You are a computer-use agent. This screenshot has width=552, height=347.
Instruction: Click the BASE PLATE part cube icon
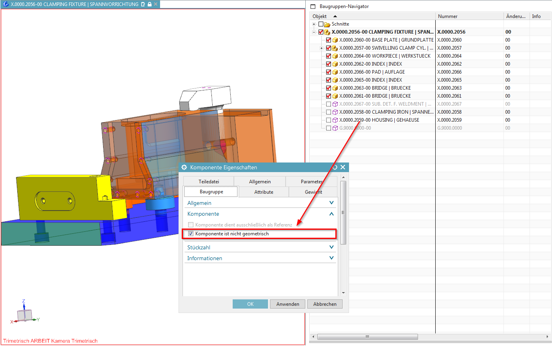point(335,40)
